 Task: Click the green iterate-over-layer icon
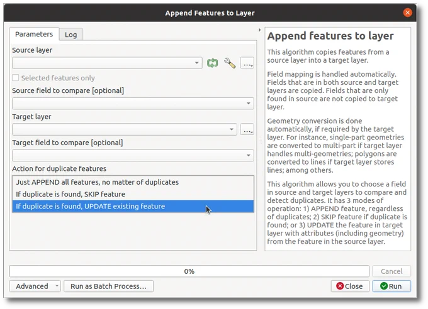click(212, 63)
